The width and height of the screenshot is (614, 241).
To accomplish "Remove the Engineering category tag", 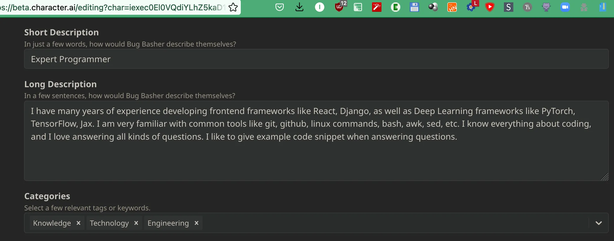I will click(x=197, y=223).
